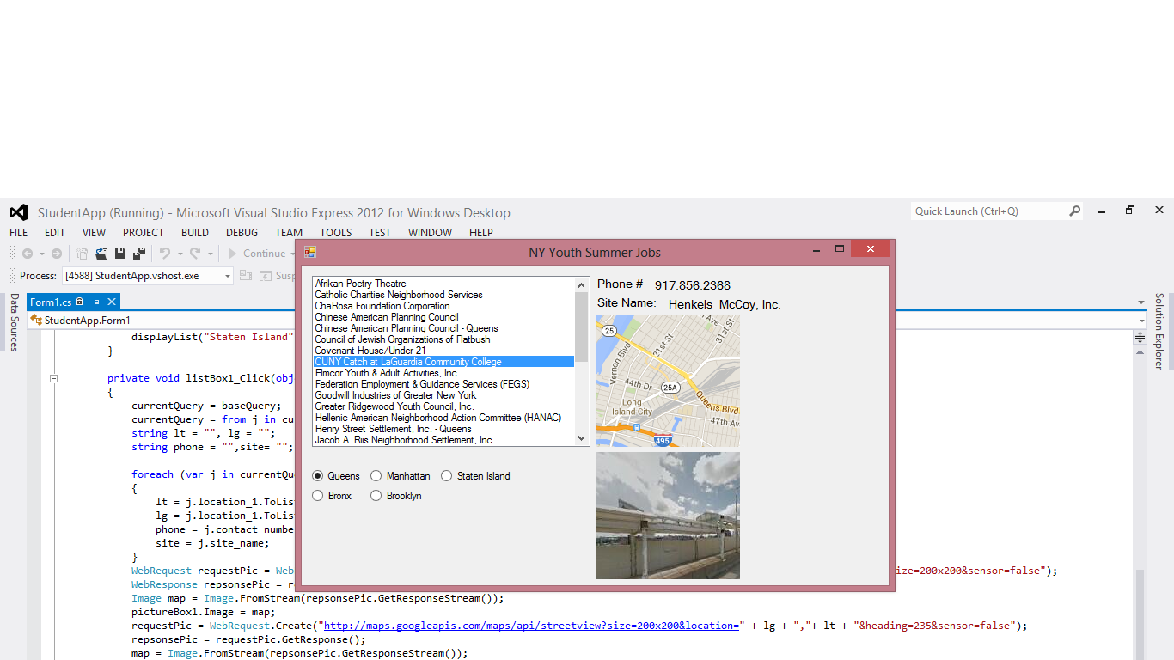1174x660 pixels.
Task: Open the TEAM menu
Action: pyautogui.click(x=289, y=233)
